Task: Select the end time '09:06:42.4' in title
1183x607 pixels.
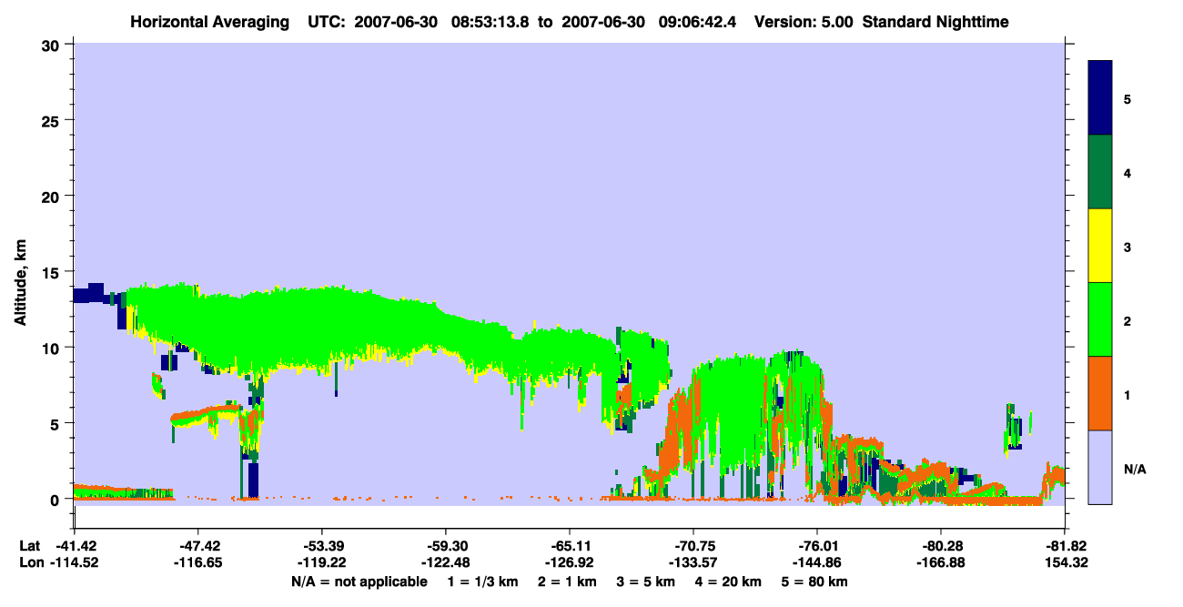Action: (697, 22)
